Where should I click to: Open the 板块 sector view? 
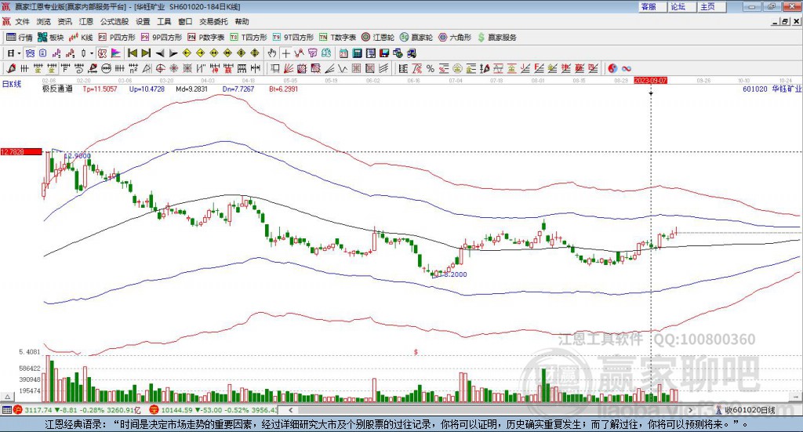pos(51,37)
